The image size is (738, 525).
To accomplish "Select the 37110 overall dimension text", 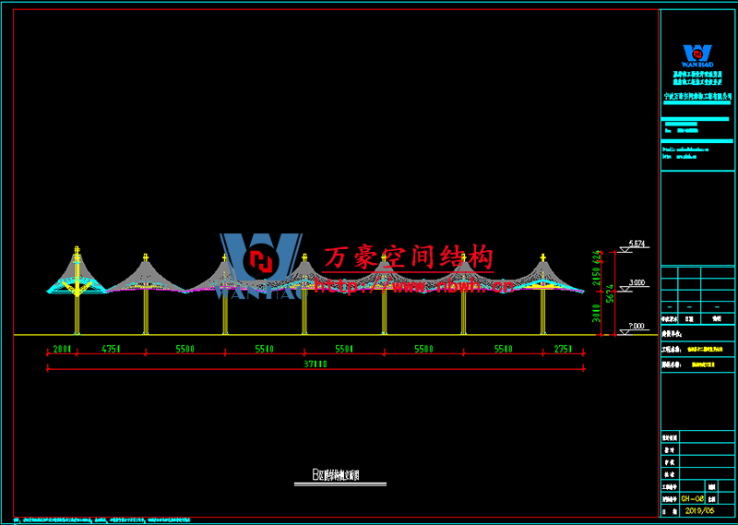I will (314, 364).
